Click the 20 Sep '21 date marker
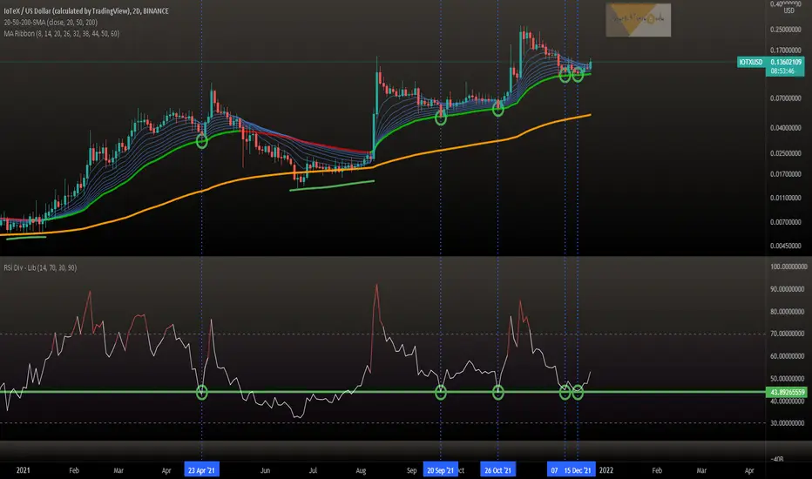The image size is (812, 479). (x=440, y=470)
